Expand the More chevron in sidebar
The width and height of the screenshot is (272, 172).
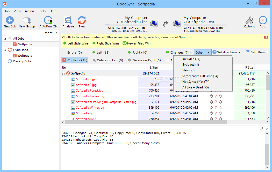[x=56, y=33]
